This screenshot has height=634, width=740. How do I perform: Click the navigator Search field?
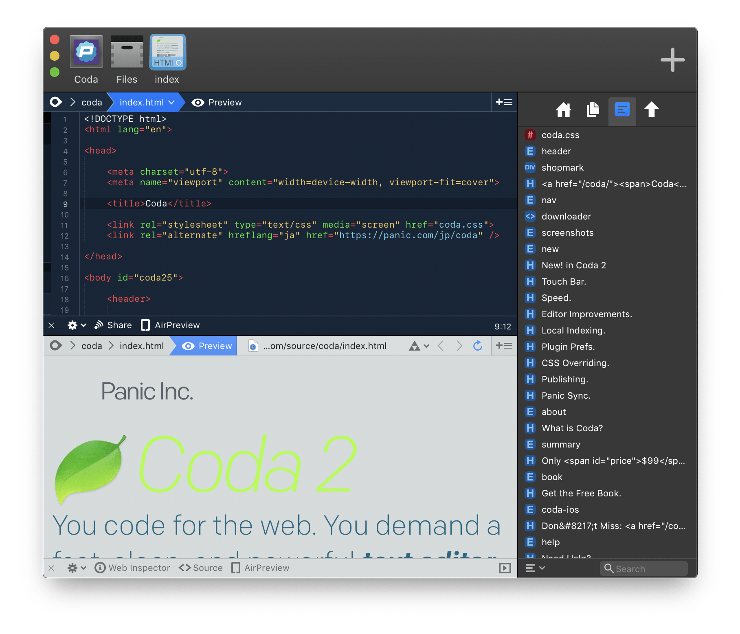point(643,568)
